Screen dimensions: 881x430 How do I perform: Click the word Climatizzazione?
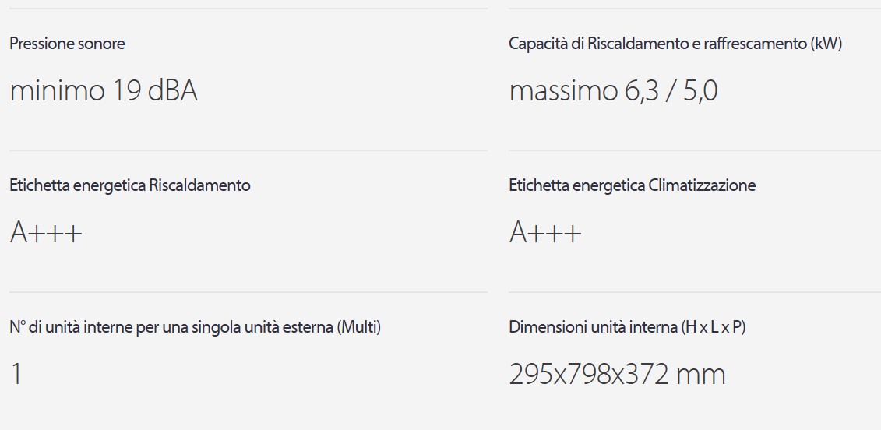702,185
